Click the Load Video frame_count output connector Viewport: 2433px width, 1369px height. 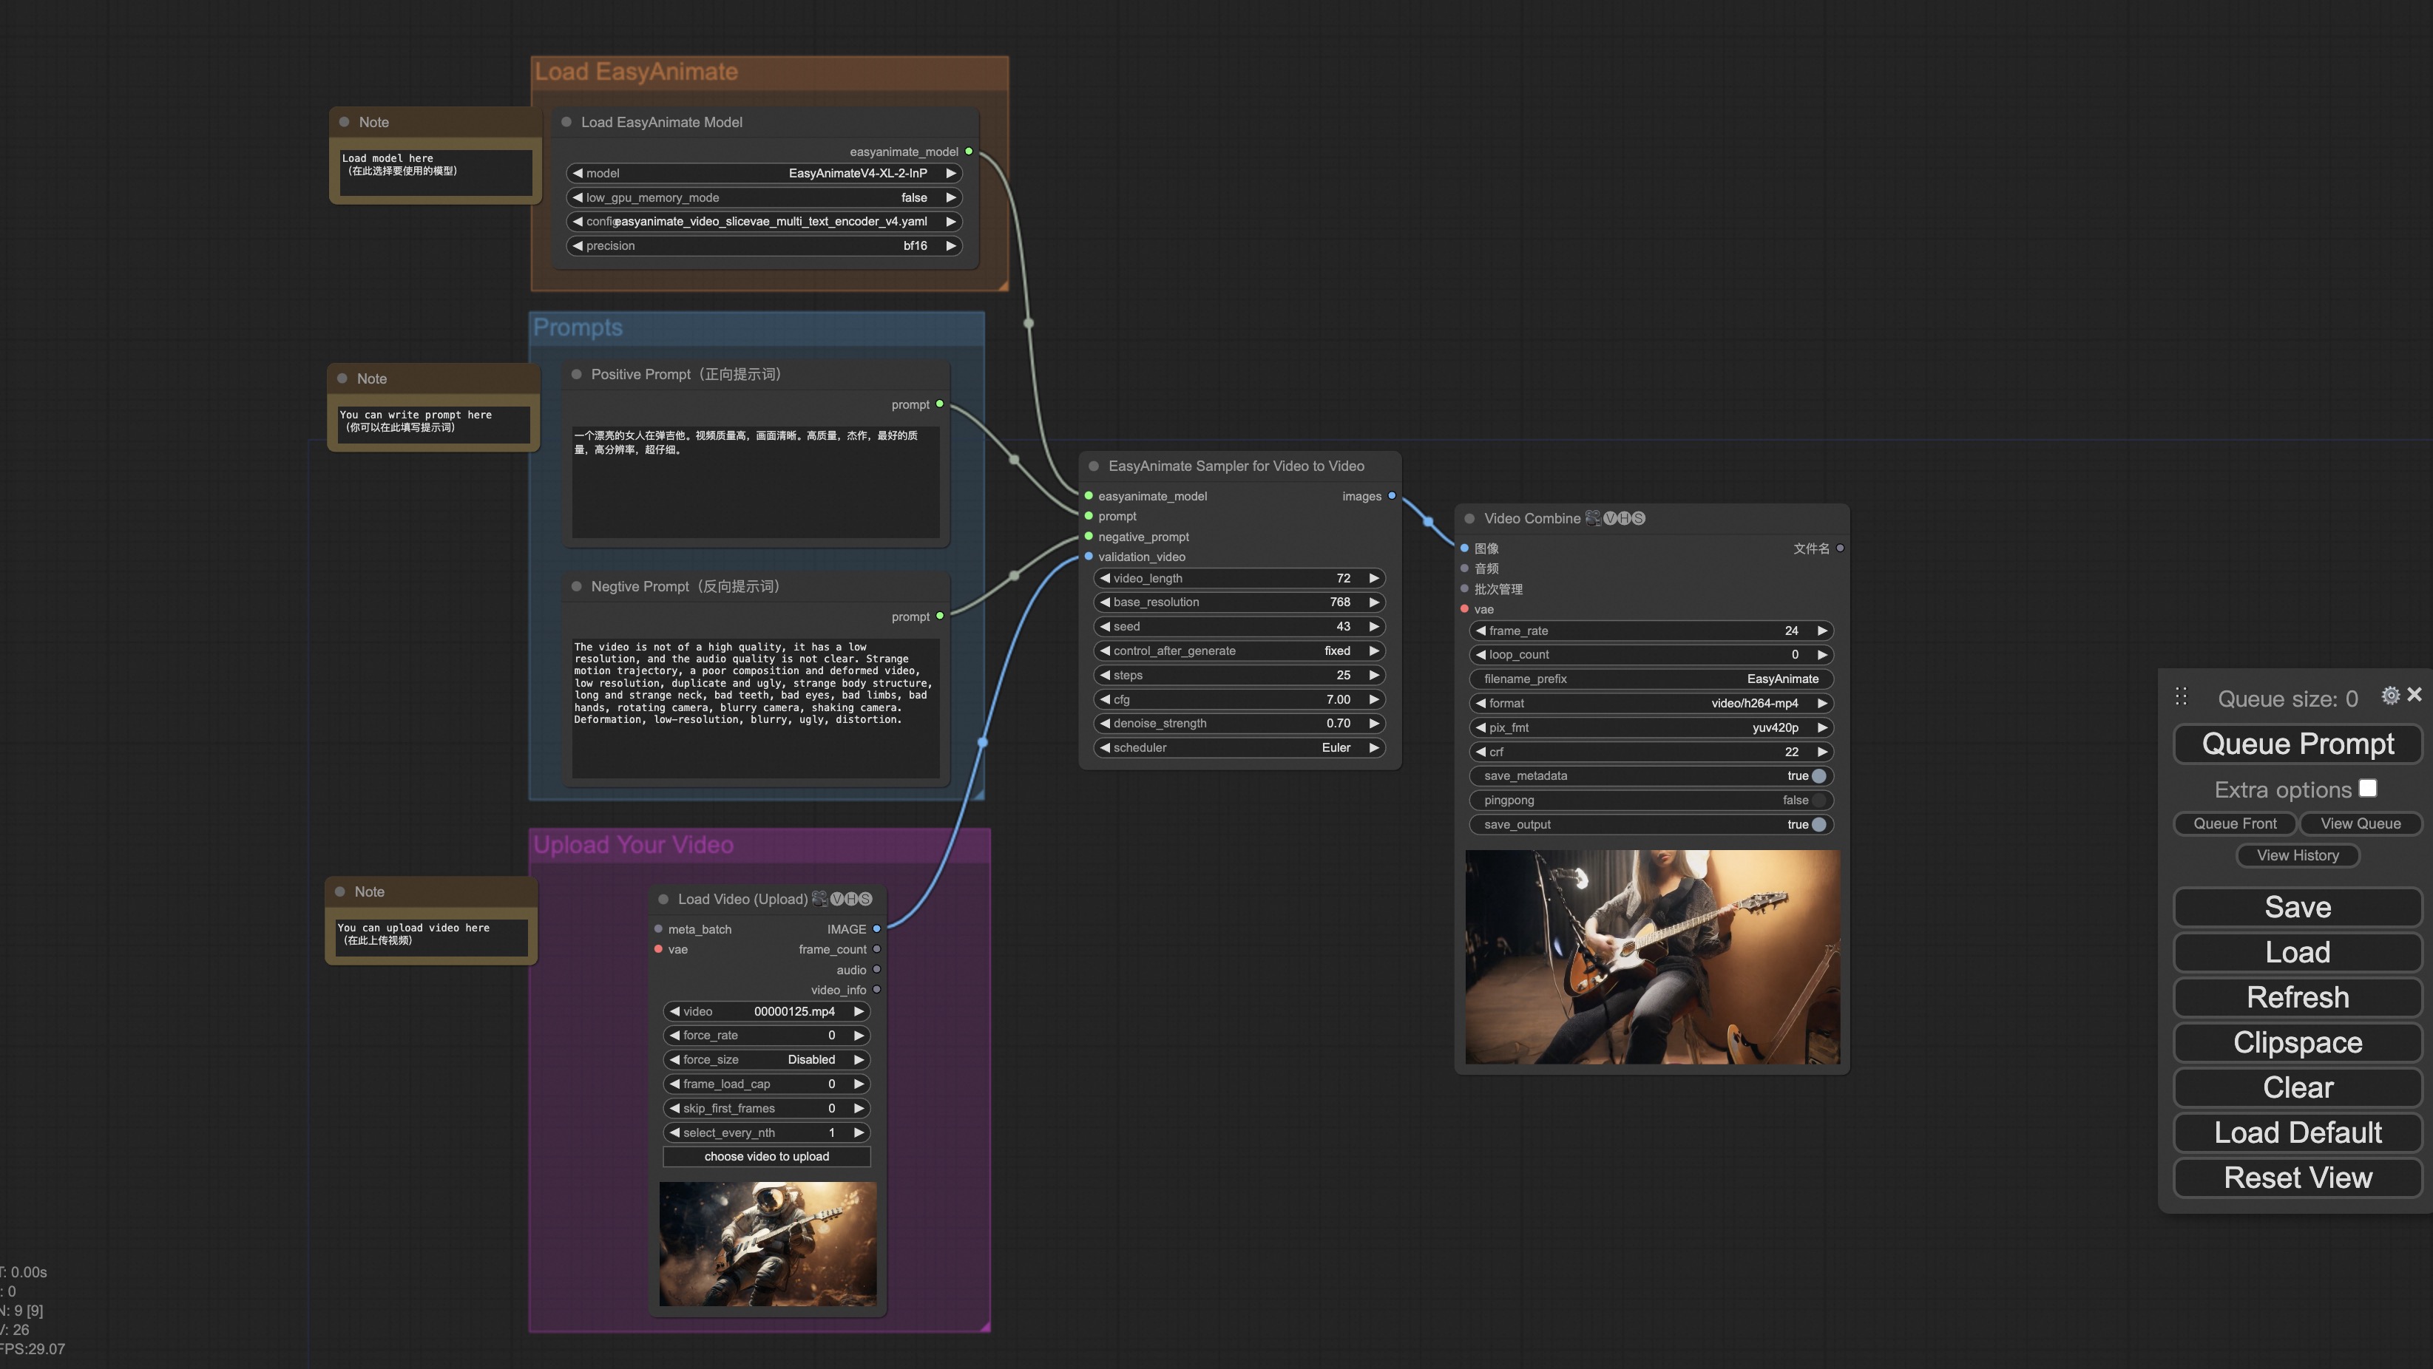(876, 949)
